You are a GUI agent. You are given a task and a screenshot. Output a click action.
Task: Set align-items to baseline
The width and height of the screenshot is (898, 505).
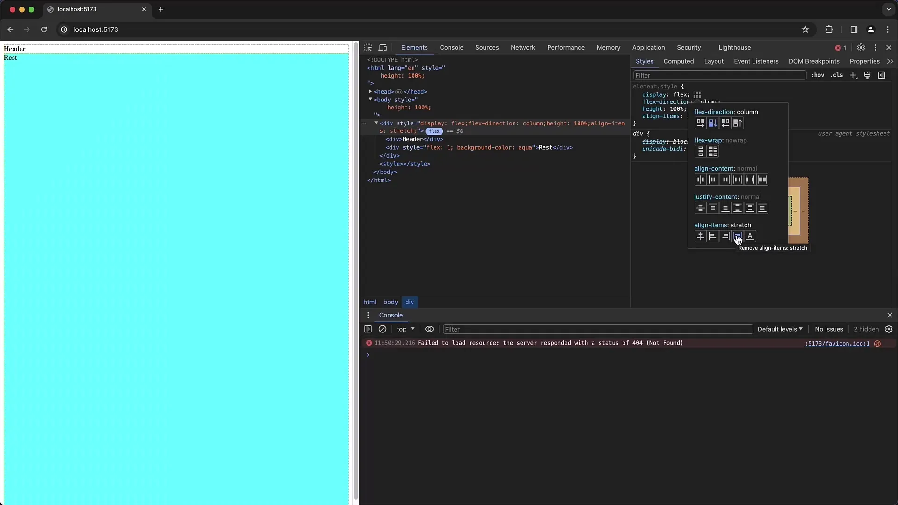[x=750, y=236]
